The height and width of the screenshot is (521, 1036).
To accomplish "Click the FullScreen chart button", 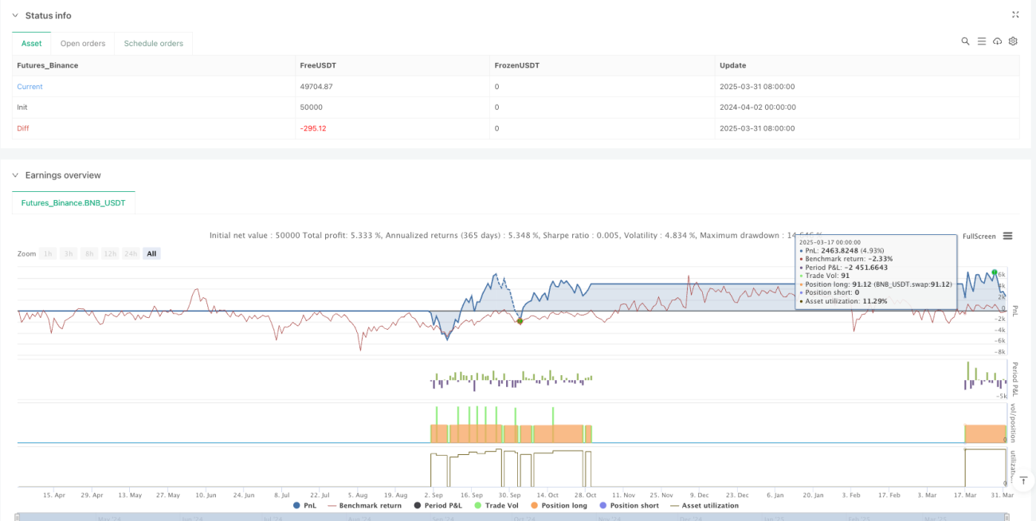I will 979,237.
